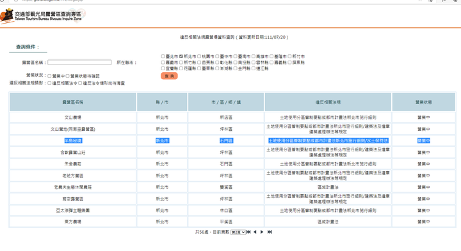Select the 東方農場 name cell
The width and height of the screenshot is (461, 251).
point(73,222)
